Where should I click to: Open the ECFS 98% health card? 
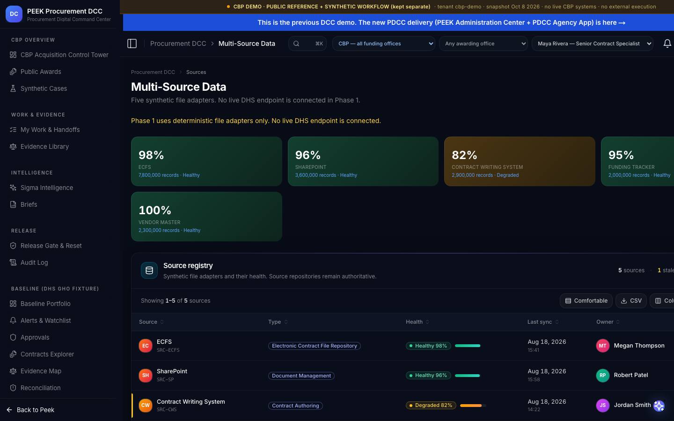pyautogui.click(x=206, y=161)
